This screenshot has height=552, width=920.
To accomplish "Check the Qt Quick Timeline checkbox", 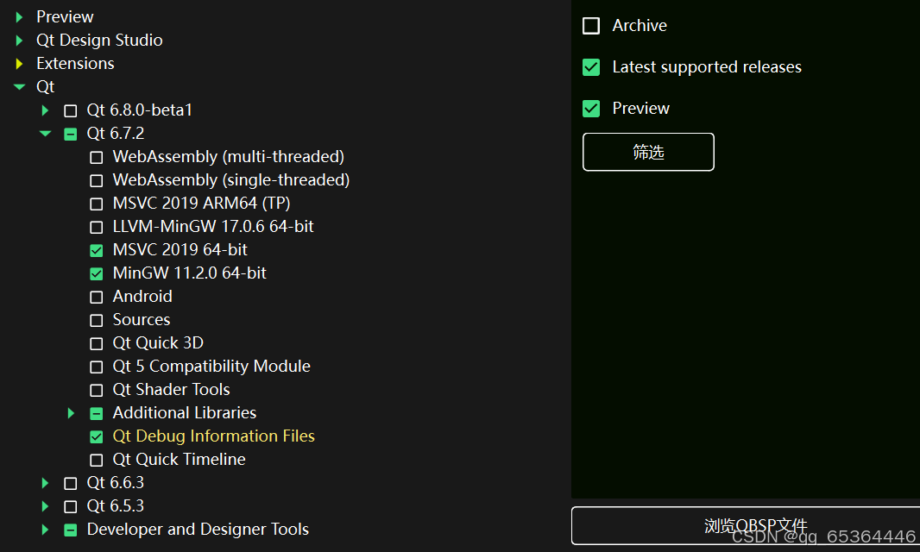I will [96, 460].
